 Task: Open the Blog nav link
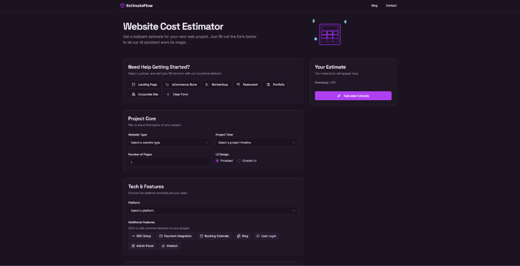point(374,6)
